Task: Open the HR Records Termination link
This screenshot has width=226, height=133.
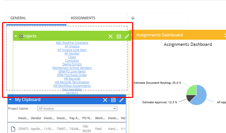Action: (72, 82)
